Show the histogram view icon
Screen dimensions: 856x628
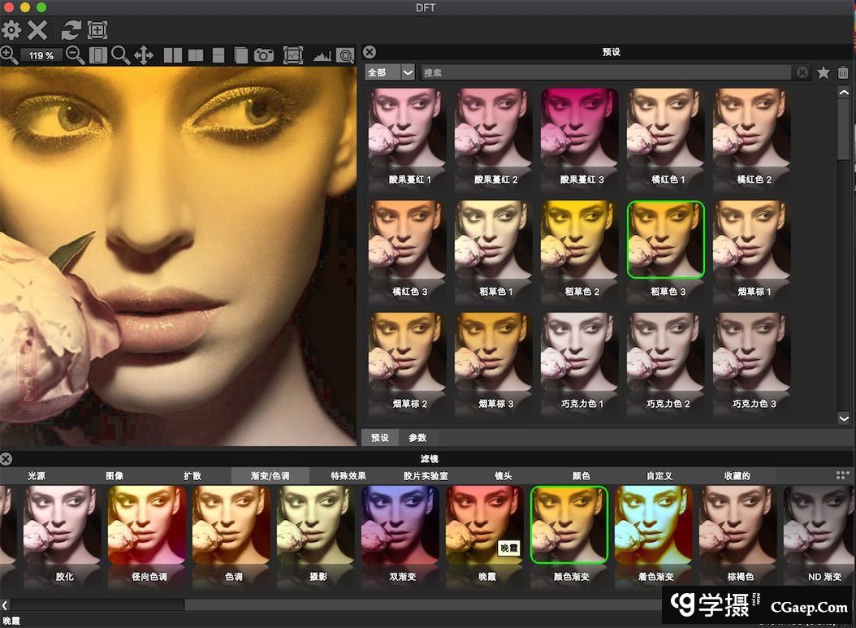pos(322,55)
